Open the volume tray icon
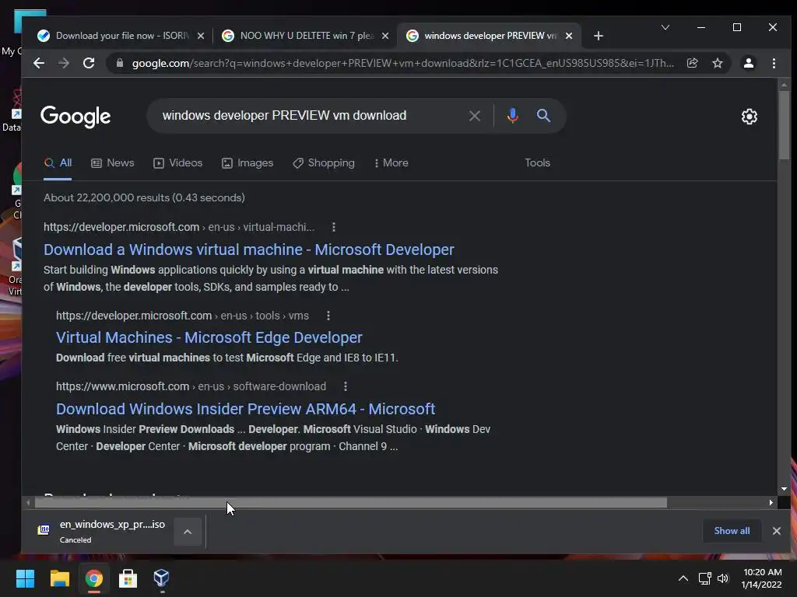 click(723, 578)
